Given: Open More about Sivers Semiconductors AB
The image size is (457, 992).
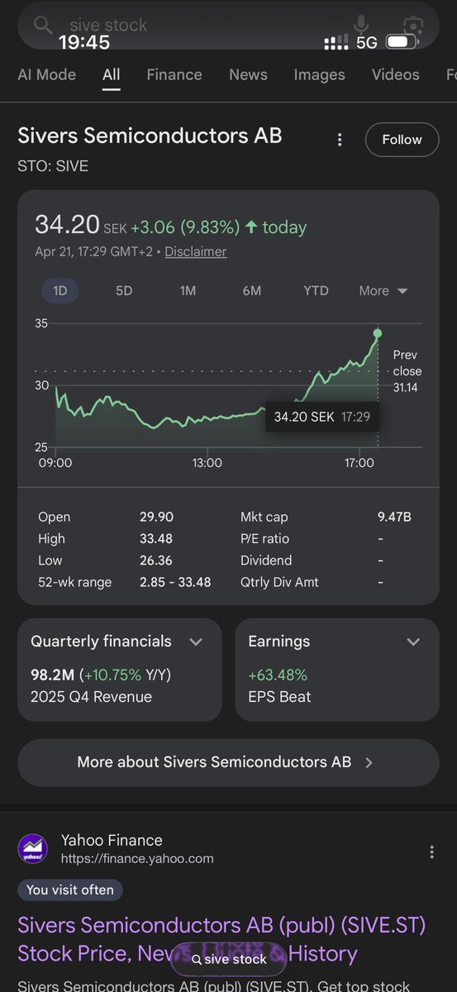Looking at the screenshot, I should click(228, 762).
